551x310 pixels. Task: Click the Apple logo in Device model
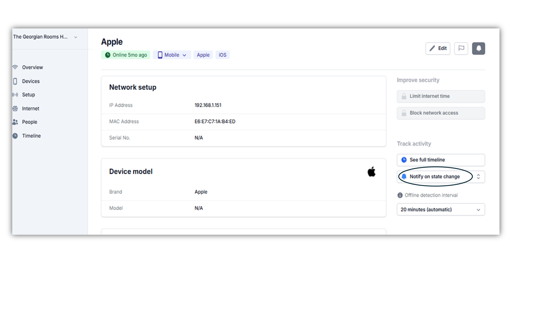pyautogui.click(x=371, y=172)
